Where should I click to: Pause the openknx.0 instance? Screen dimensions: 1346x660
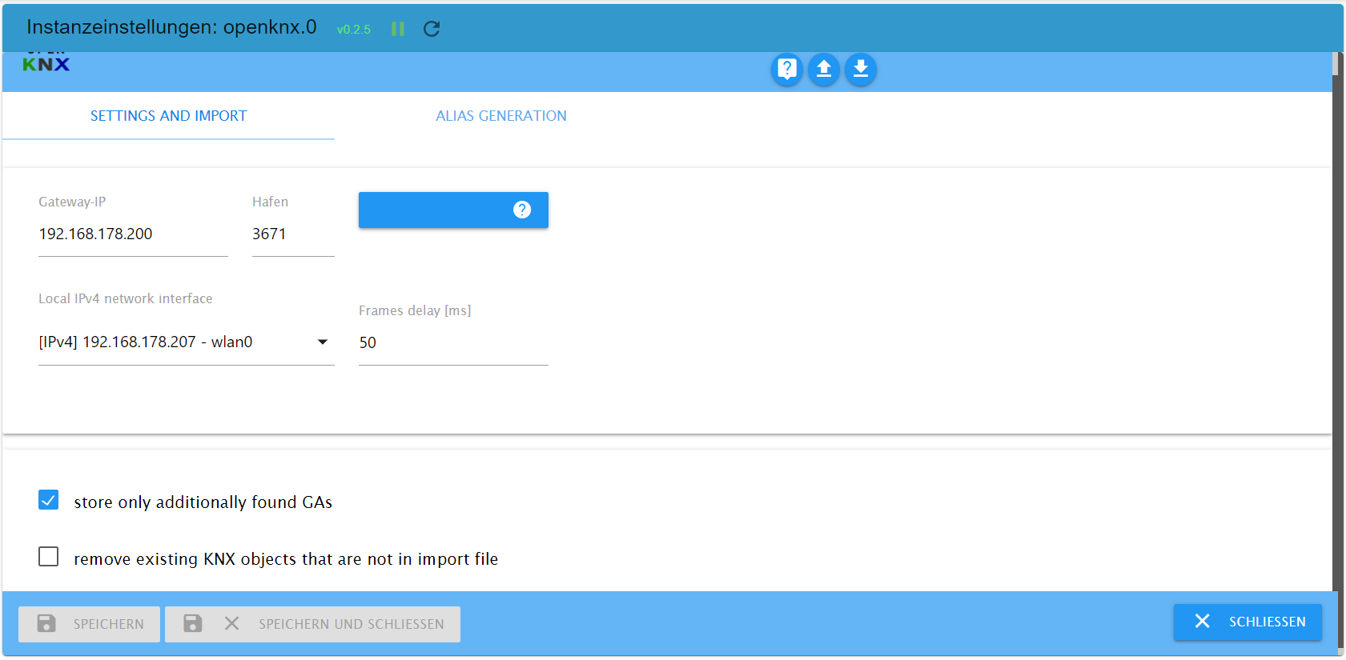(398, 29)
